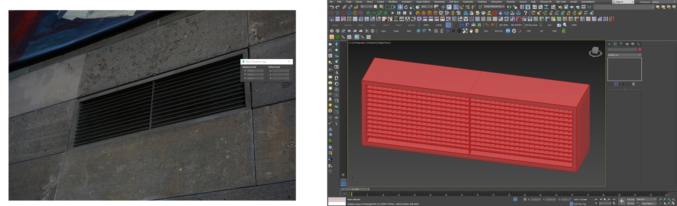Click the Select and Link icon

pos(344,7)
